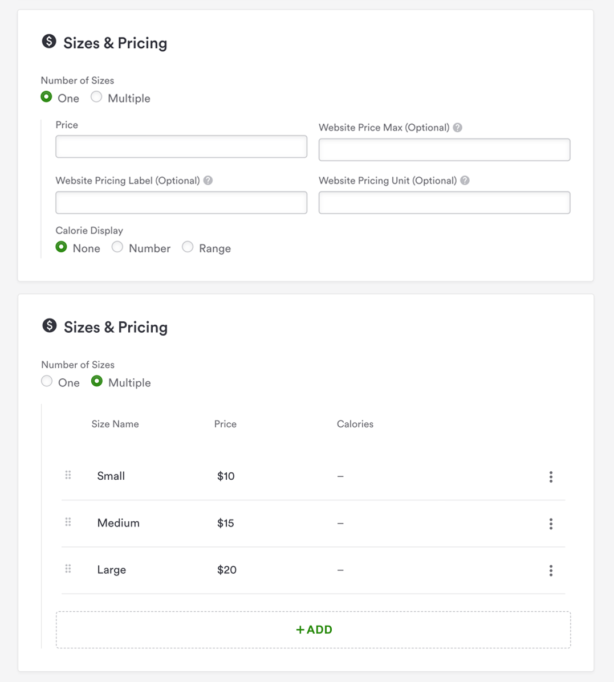
Task: Select One size in bottom panel
Action: (47, 381)
